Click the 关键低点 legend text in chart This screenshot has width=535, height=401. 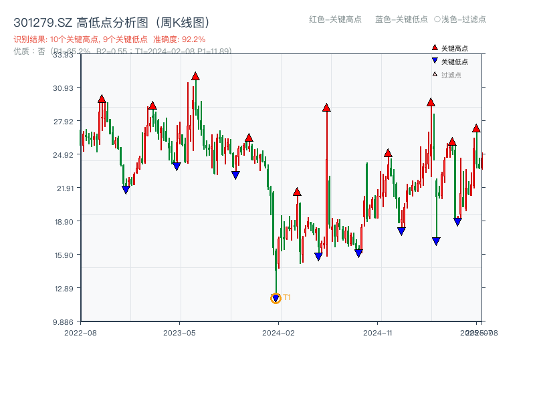point(455,61)
